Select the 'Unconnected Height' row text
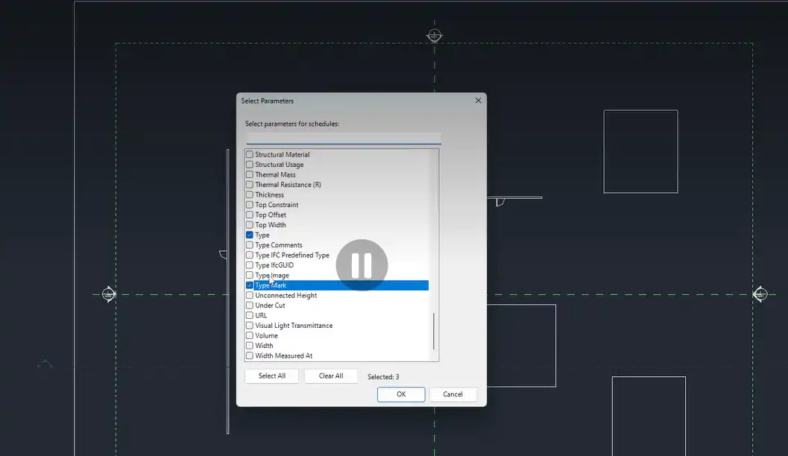 click(x=286, y=295)
